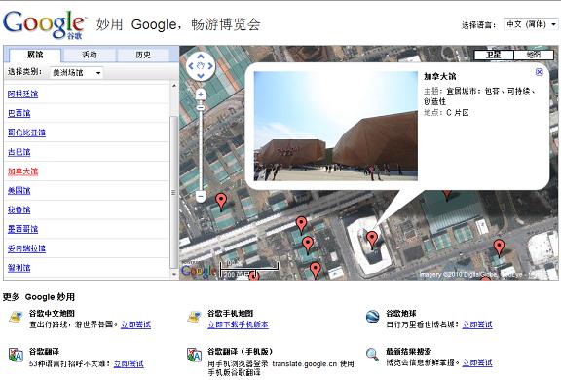The image size is (561, 380).
Task: Click the red pin at the map's right edge
Action: (x=499, y=247)
